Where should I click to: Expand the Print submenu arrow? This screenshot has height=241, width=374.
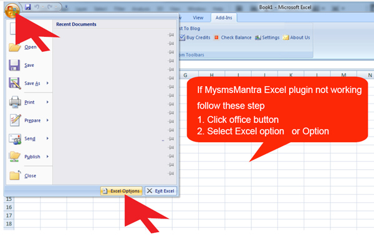(x=47, y=102)
